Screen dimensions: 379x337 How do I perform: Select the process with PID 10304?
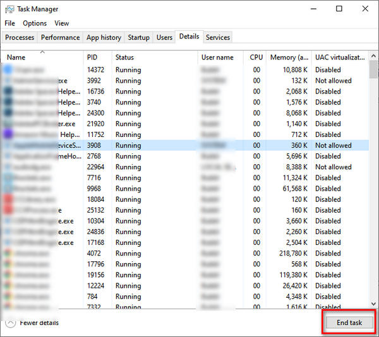[185, 221]
